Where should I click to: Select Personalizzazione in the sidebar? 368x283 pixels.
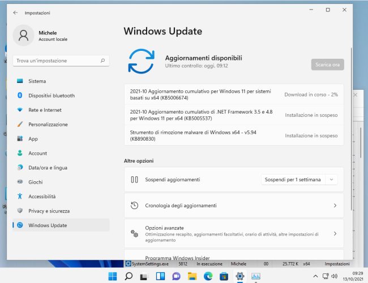click(x=48, y=124)
